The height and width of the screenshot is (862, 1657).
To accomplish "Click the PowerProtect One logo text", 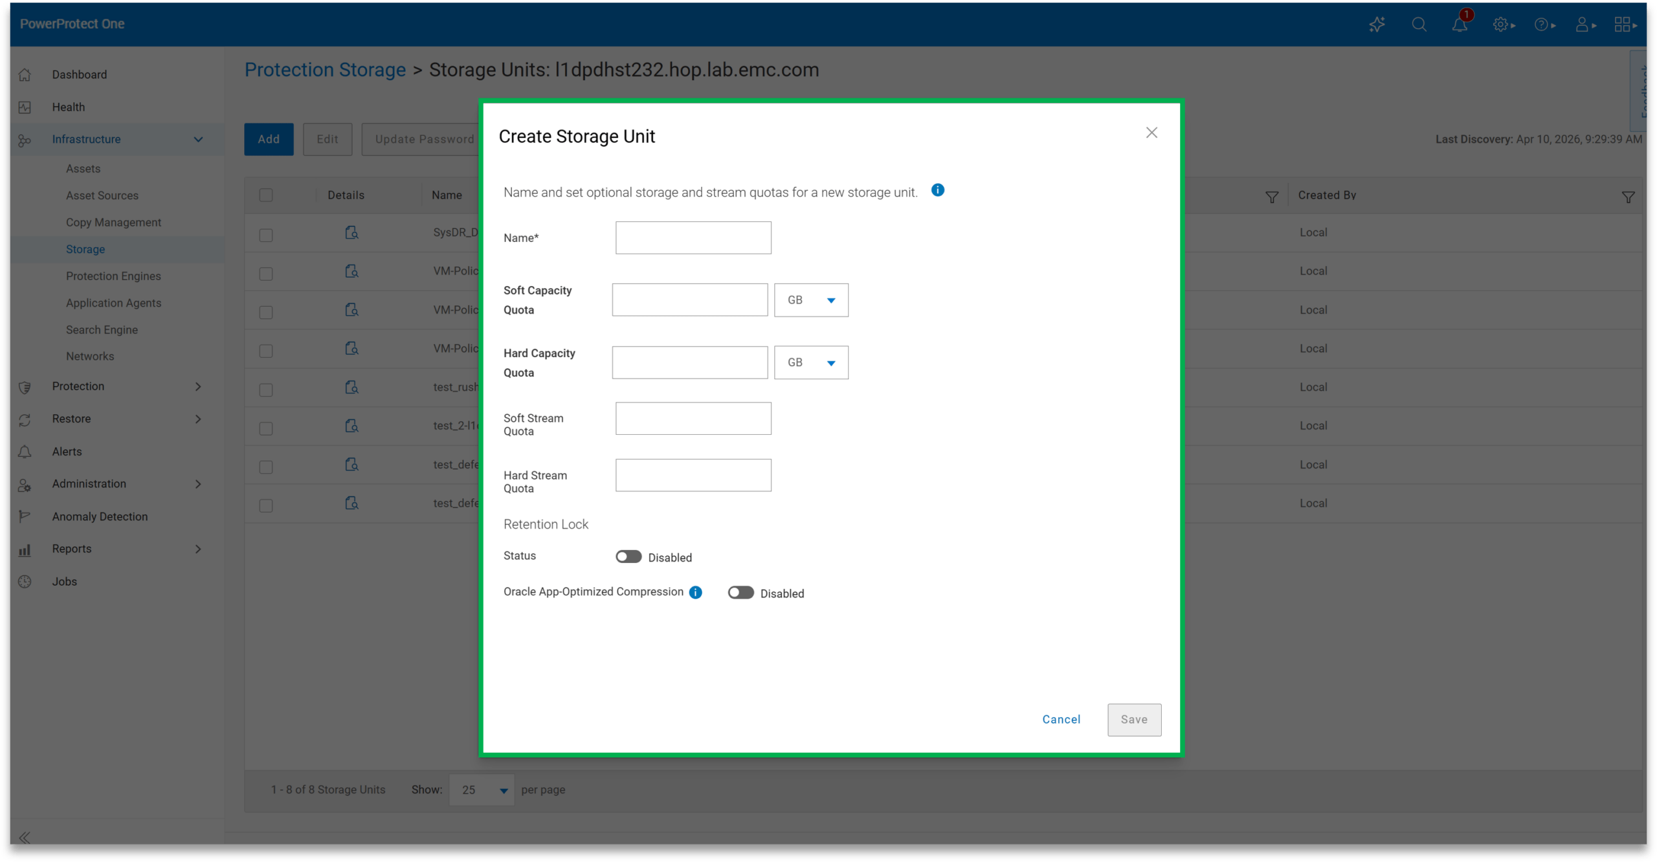I will pos(72,23).
